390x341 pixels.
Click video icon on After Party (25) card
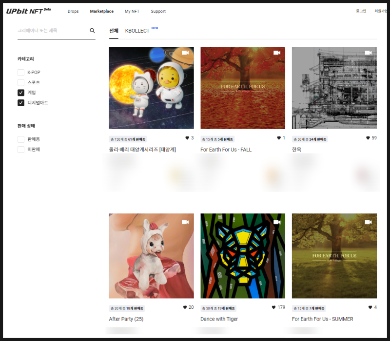(185, 222)
